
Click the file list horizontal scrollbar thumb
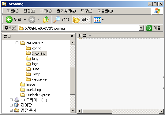97,111
